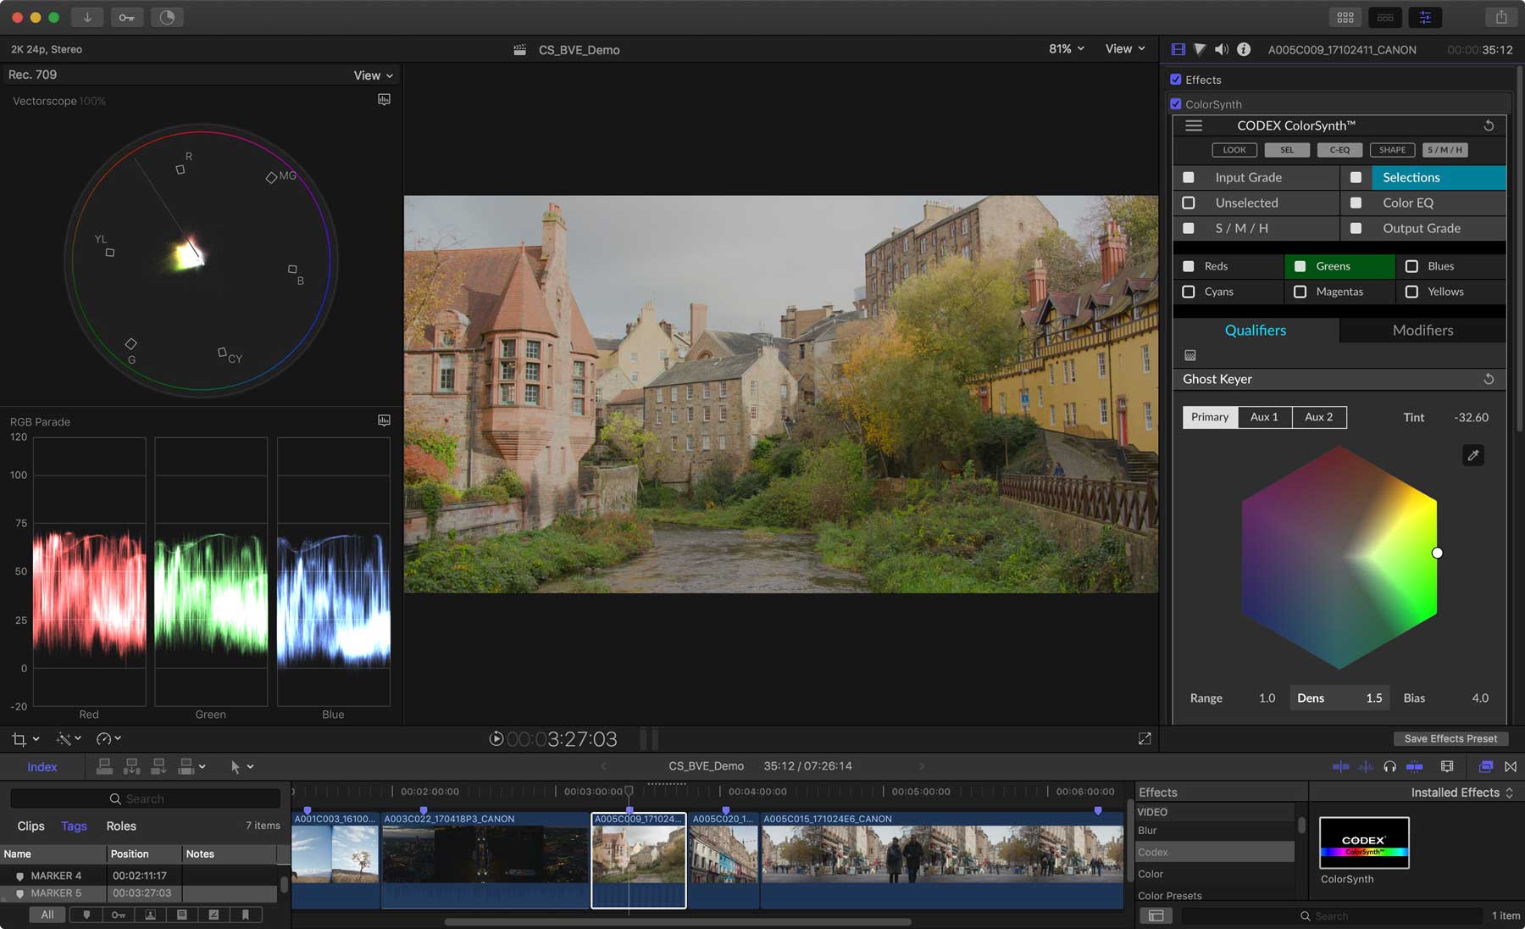The height and width of the screenshot is (929, 1525).
Task: Expand viewer to full screen
Action: point(1145,739)
